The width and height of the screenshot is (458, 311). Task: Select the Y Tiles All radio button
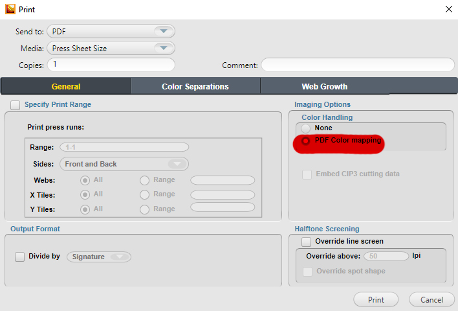pos(85,209)
